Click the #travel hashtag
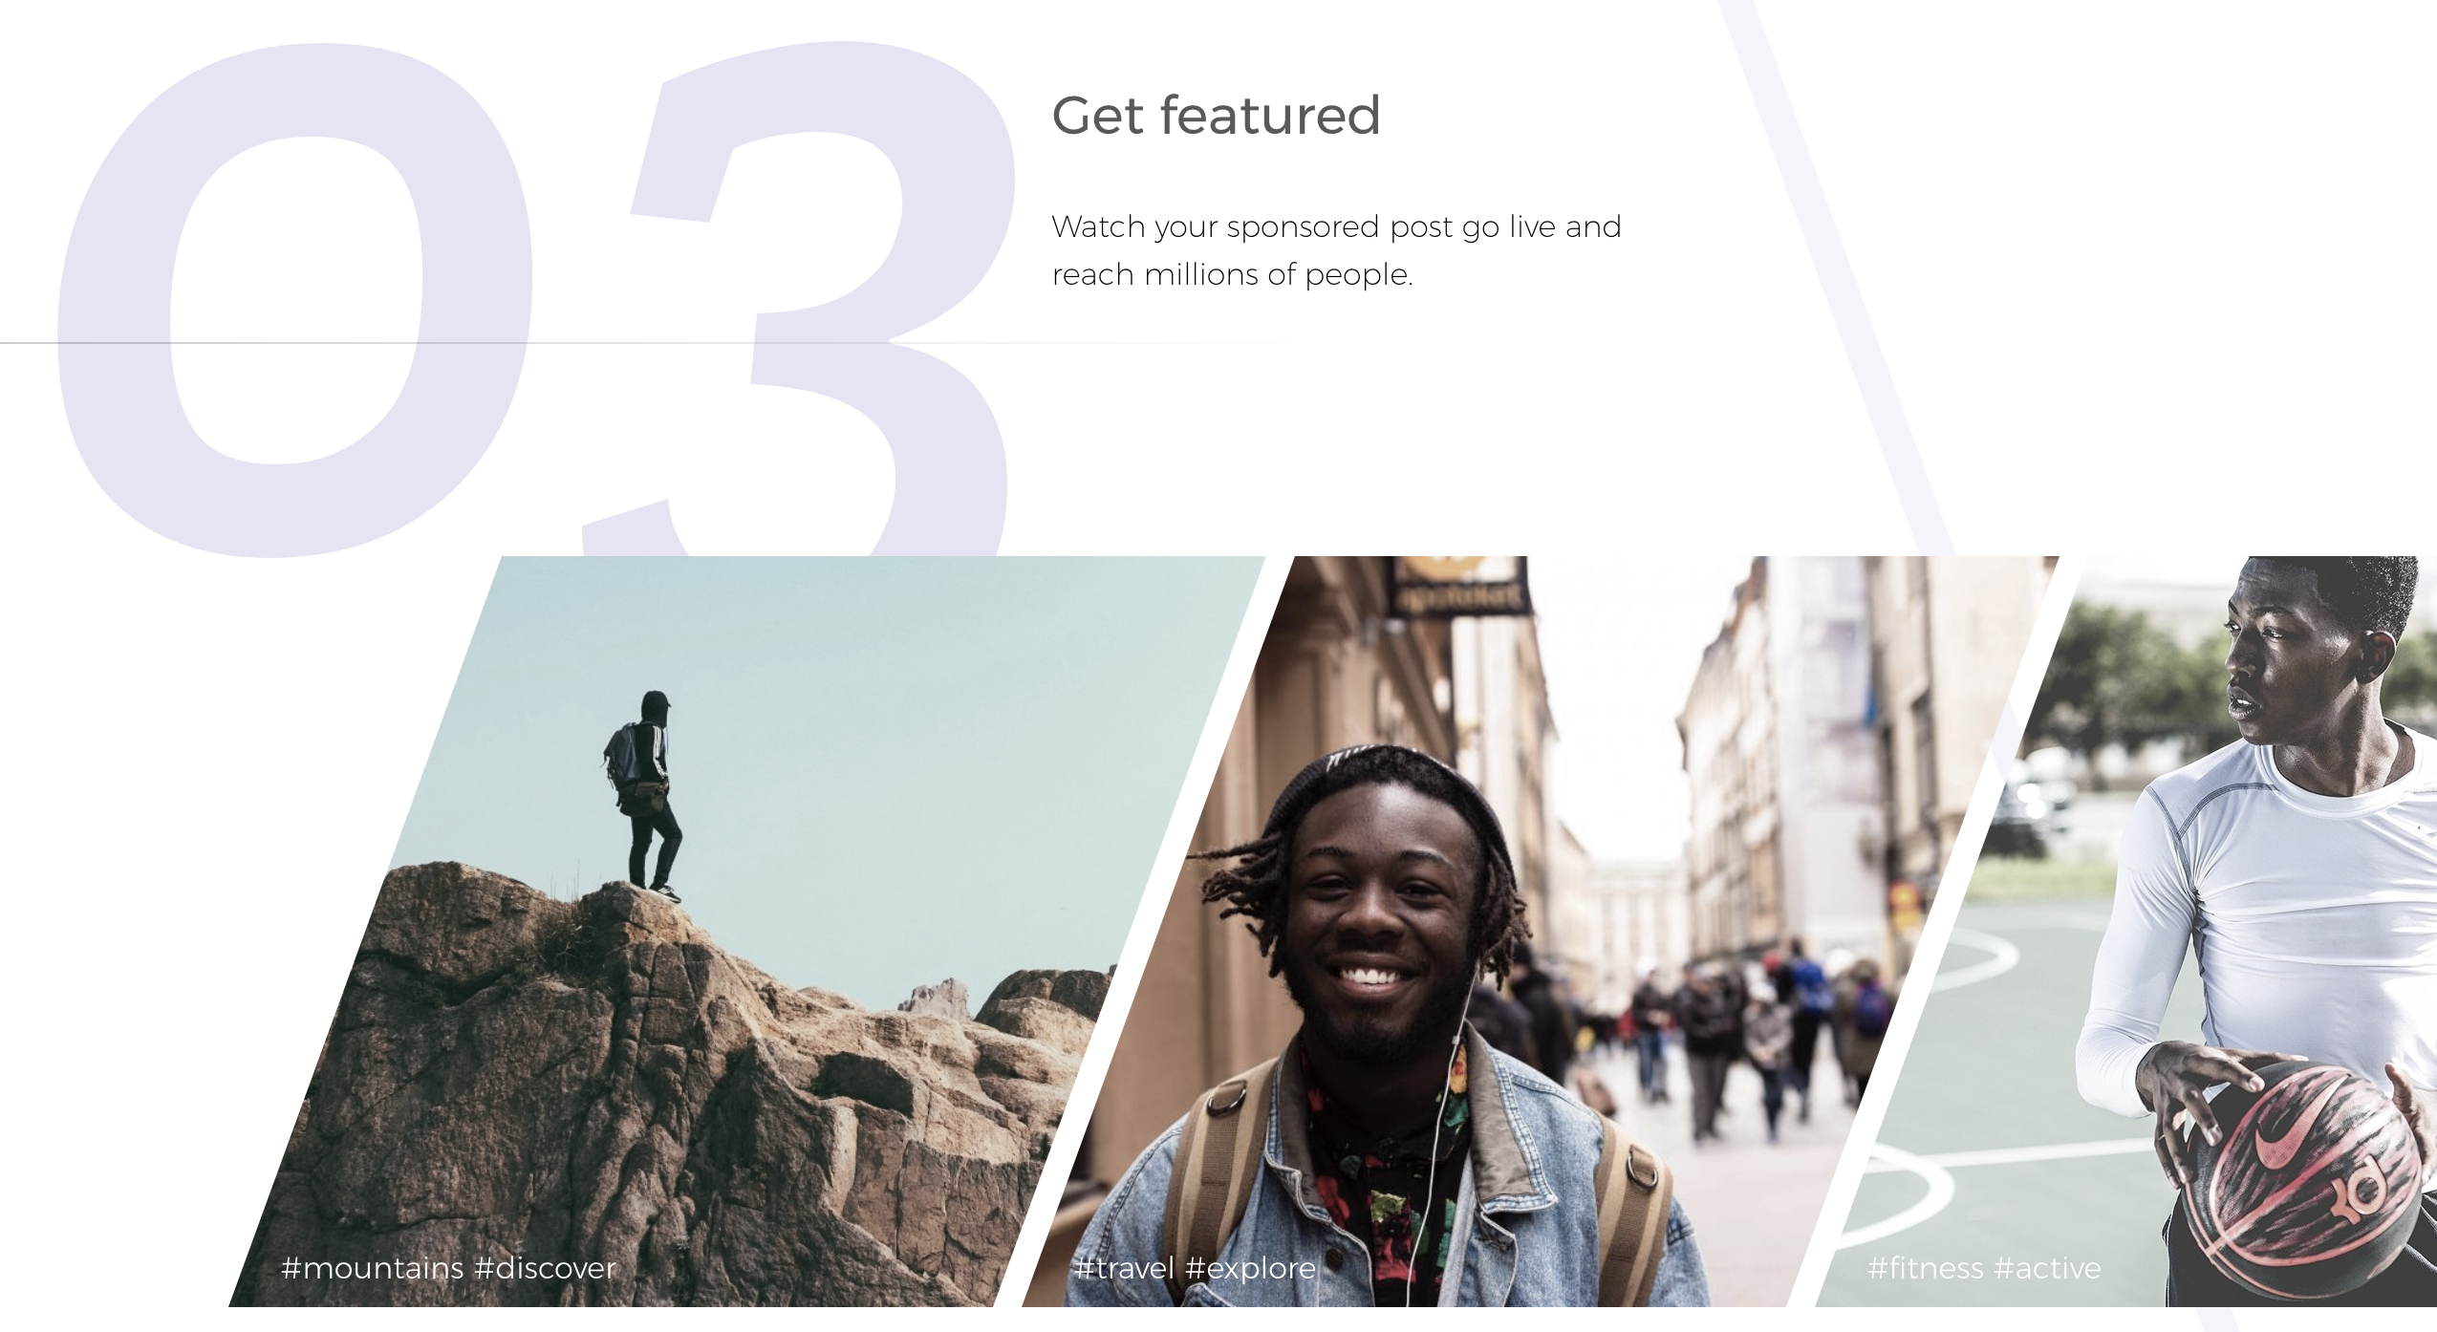The width and height of the screenshot is (2437, 1332). pyautogui.click(x=1124, y=1268)
